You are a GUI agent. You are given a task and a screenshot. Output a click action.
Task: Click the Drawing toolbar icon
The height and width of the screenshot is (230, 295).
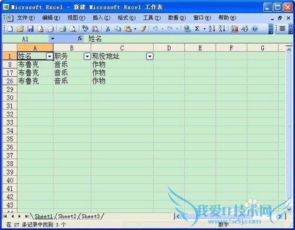click(x=245, y=29)
